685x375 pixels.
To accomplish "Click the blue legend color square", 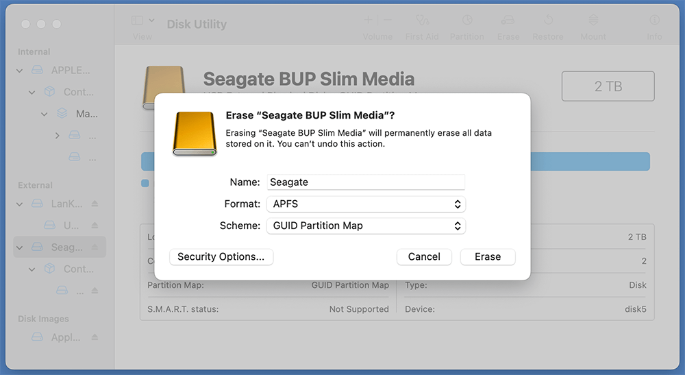I will [145, 183].
